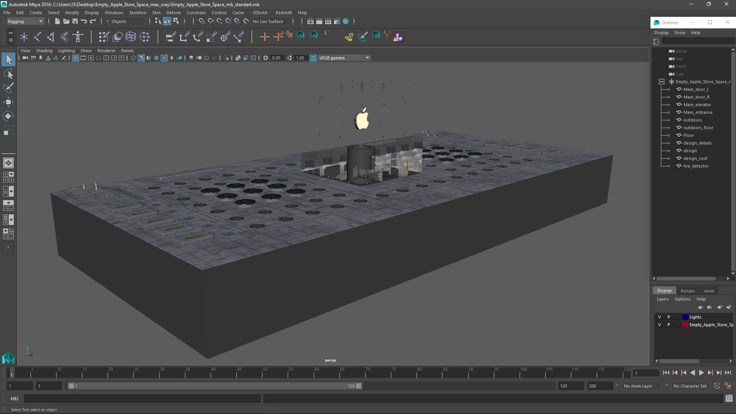
Task: Select the four view layout icon
Action: coord(8,177)
